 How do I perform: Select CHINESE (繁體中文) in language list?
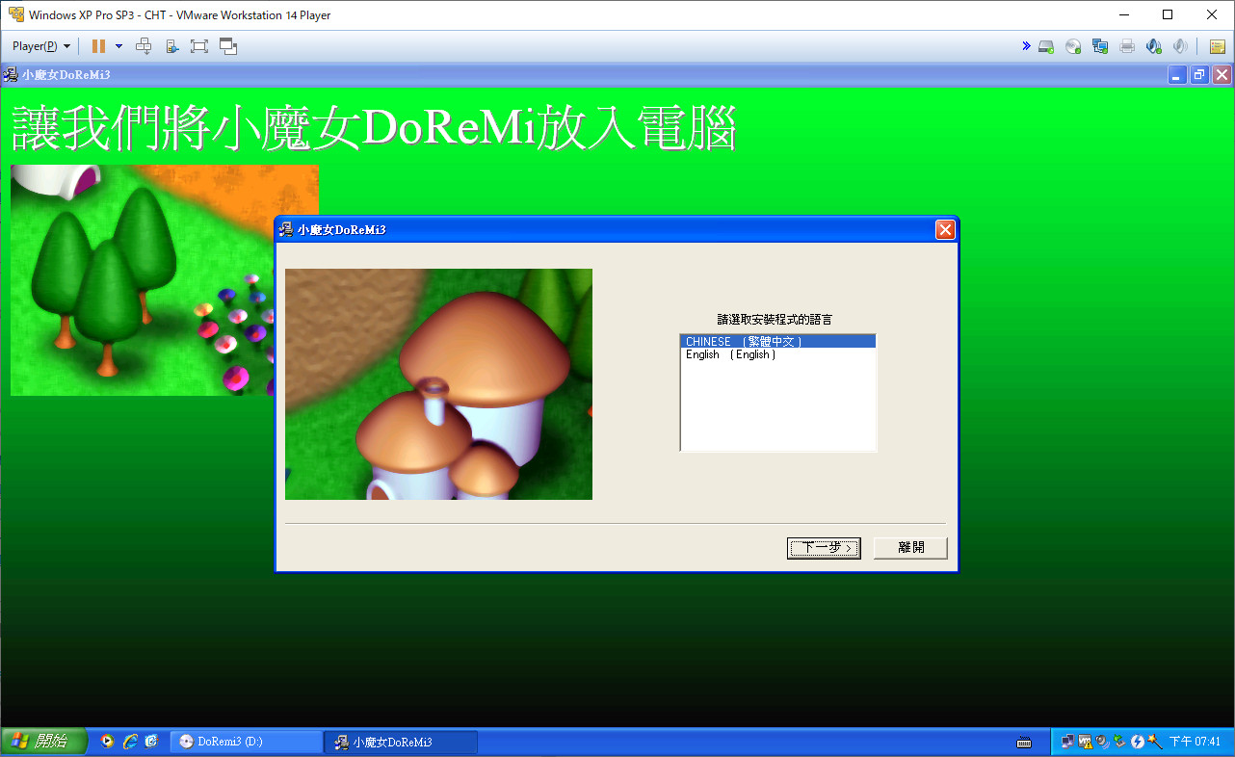(777, 341)
